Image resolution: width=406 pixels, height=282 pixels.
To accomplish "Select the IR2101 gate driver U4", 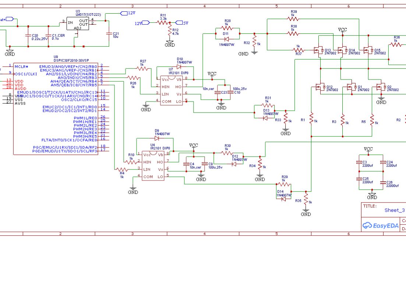I will [153, 165].
